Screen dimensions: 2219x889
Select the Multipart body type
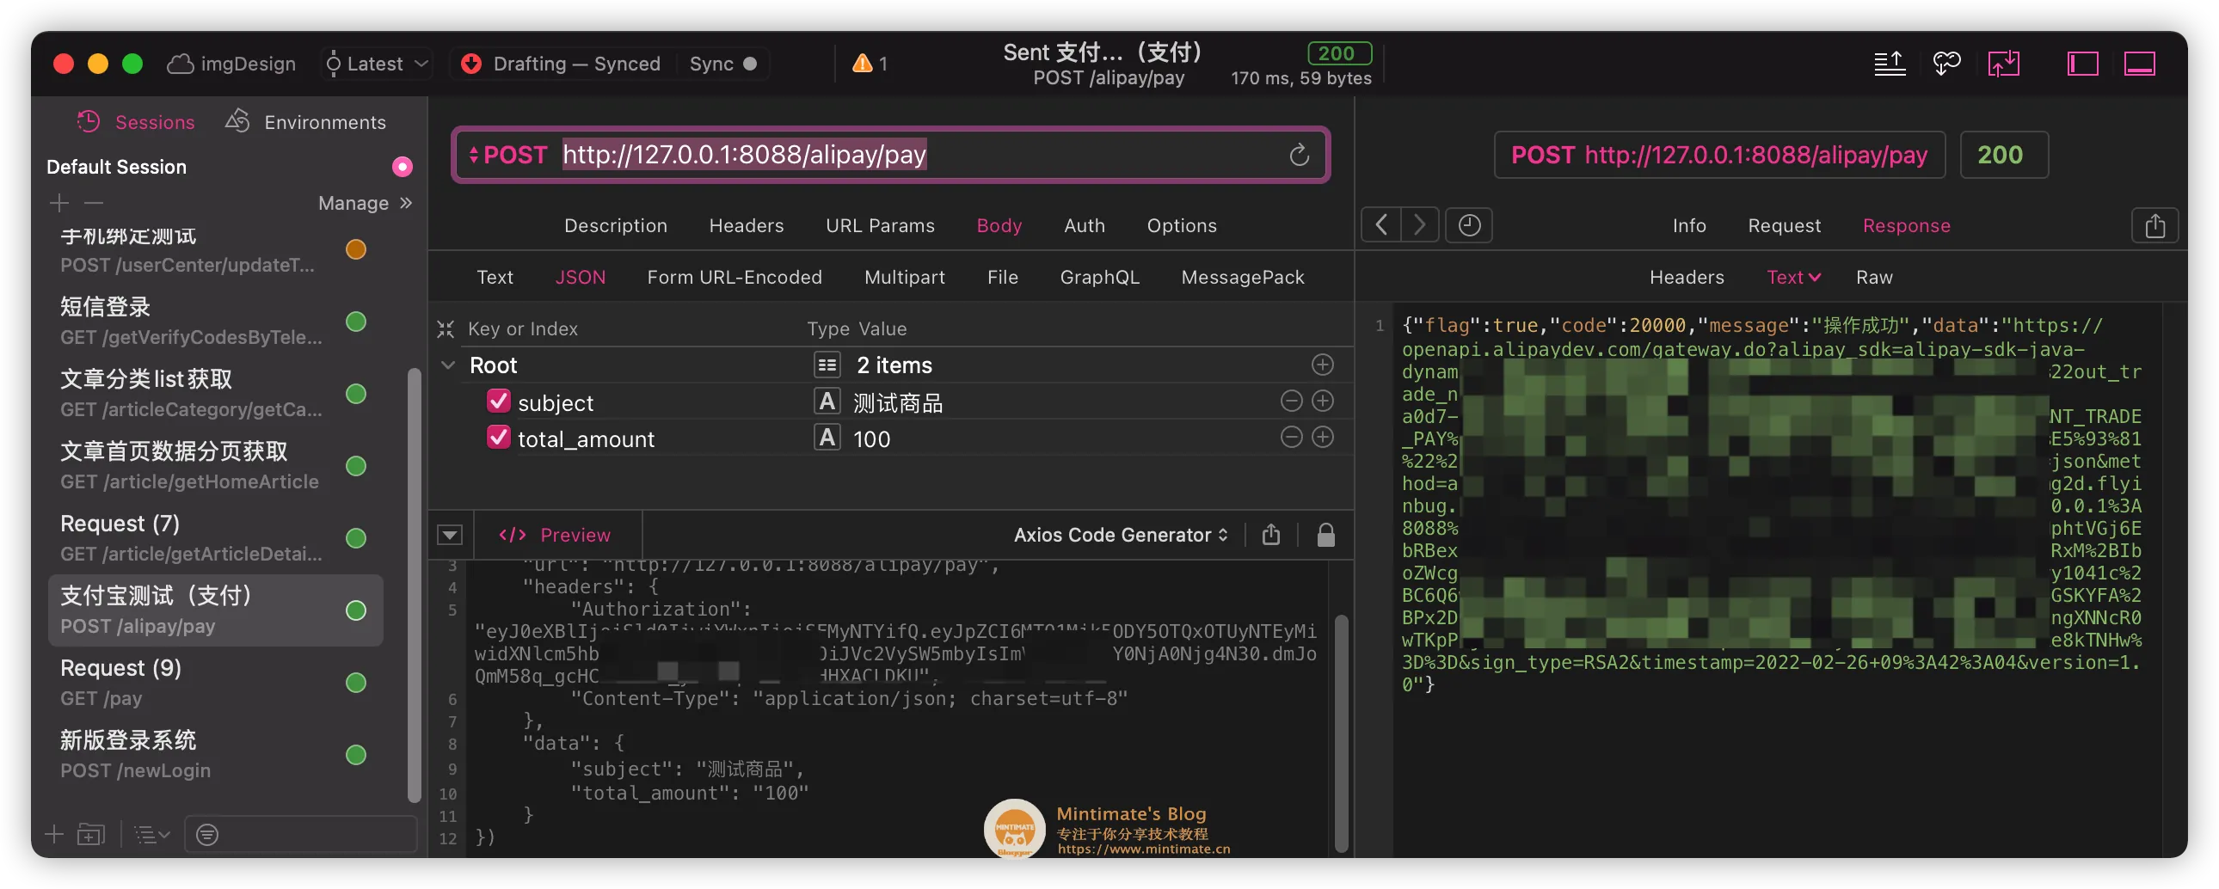tap(905, 278)
